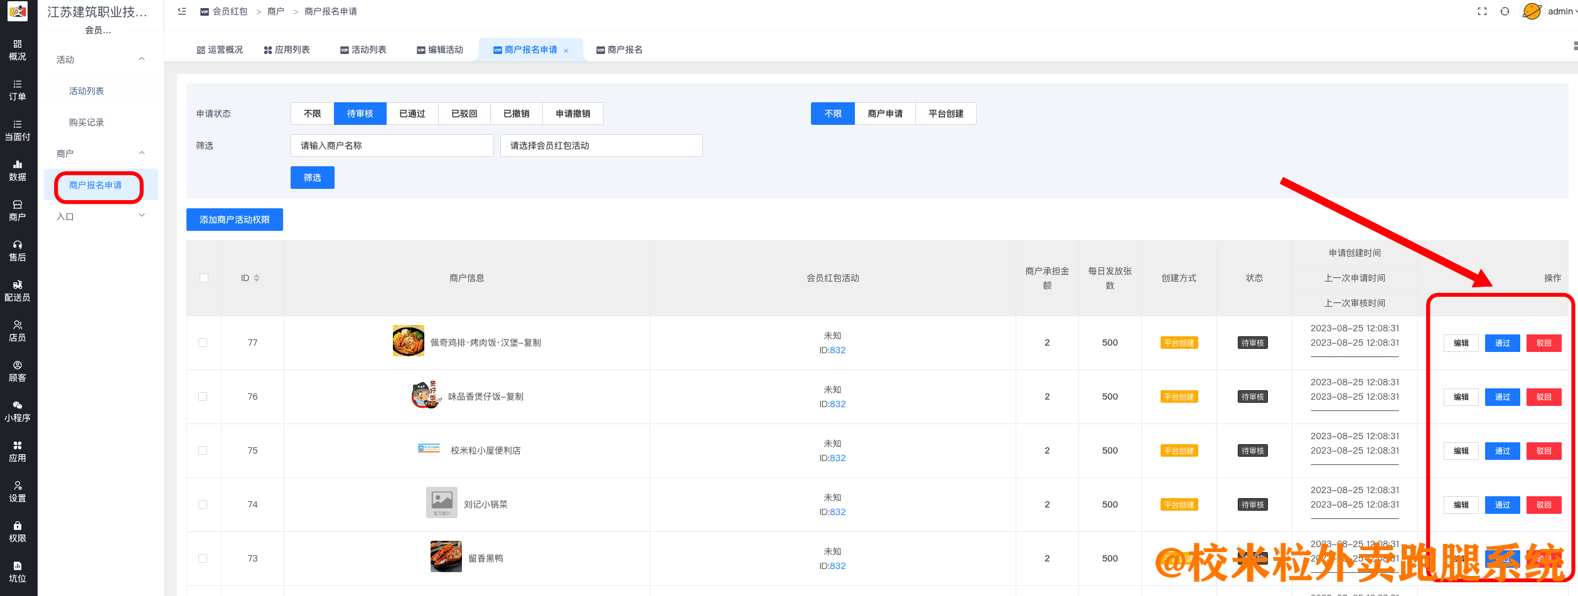Check the checkbox for 刘记小锅菜 row
Screen dimensions: 1578x596
tap(203, 504)
